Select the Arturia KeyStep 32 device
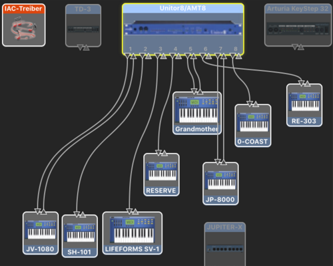The width and height of the screenshot is (333, 266). [x=298, y=25]
